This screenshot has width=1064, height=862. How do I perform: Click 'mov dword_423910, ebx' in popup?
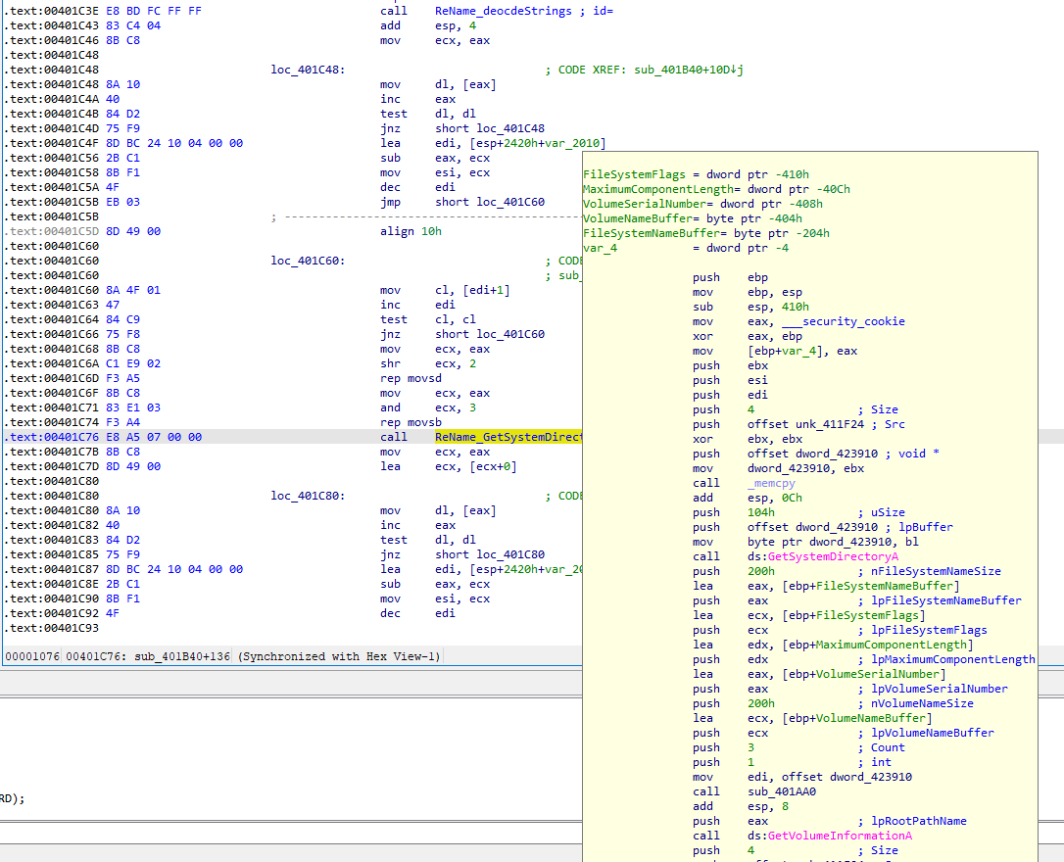pyautogui.click(x=778, y=468)
